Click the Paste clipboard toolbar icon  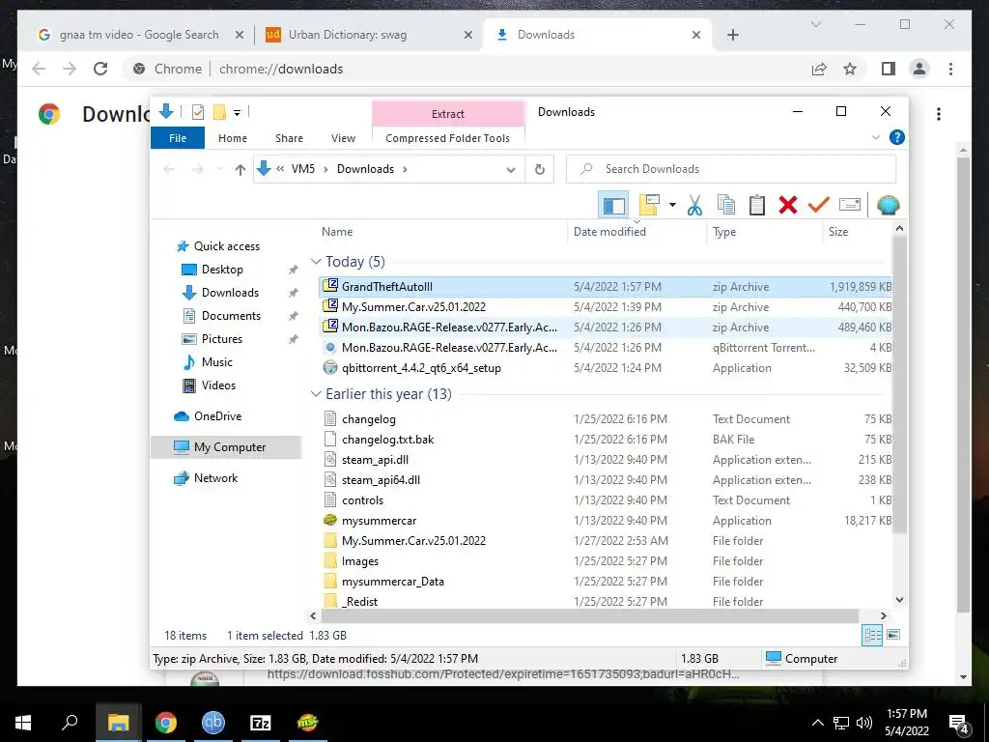tap(757, 205)
